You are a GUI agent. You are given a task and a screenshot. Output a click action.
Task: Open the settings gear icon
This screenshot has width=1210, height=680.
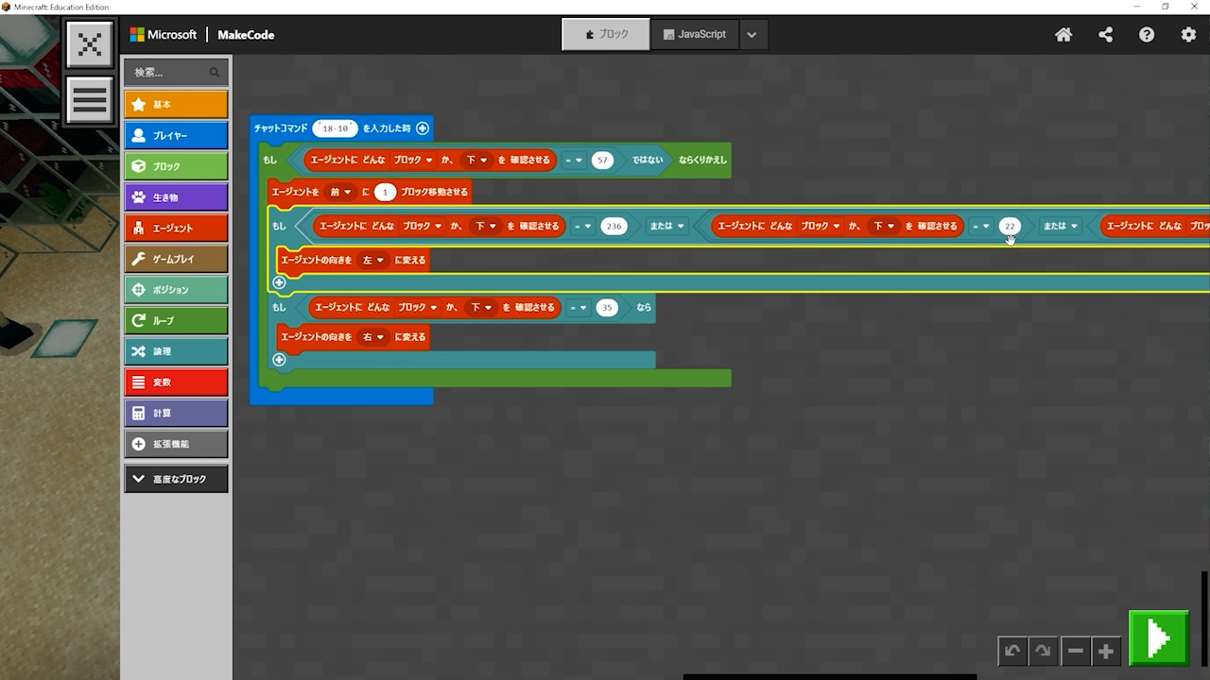pos(1188,35)
